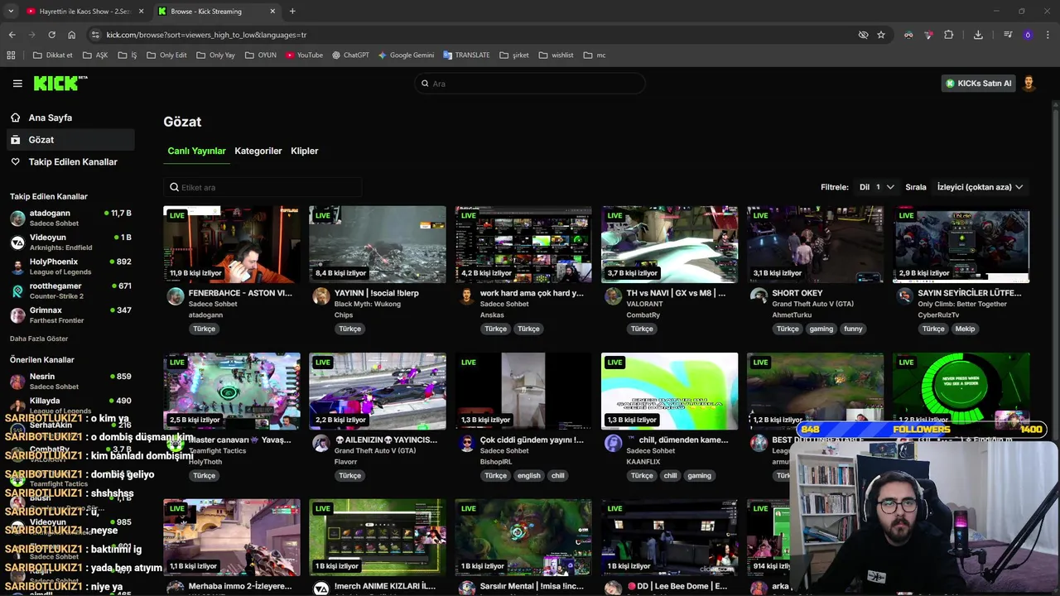Open the Anskas work hard stream thumbnail
The image size is (1060, 596).
[x=523, y=244]
